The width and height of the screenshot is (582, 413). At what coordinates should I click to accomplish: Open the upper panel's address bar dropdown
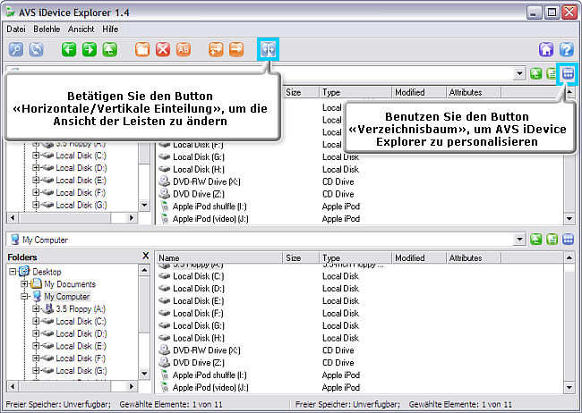point(519,74)
